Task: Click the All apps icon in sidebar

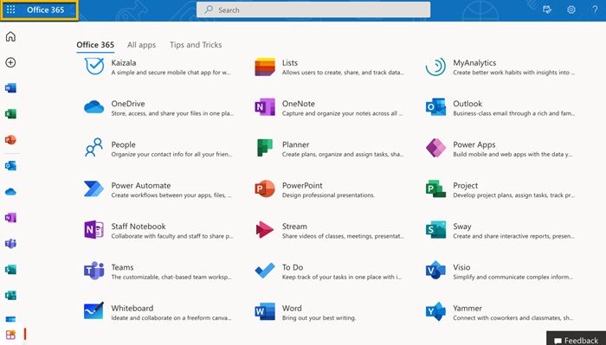Action: (x=10, y=335)
